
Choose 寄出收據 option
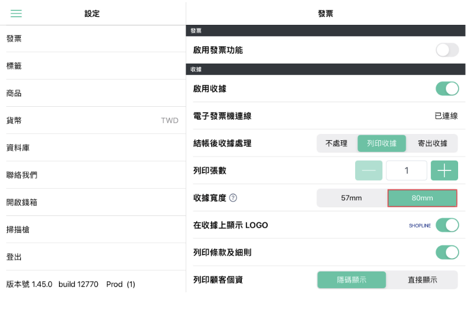coord(432,143)
